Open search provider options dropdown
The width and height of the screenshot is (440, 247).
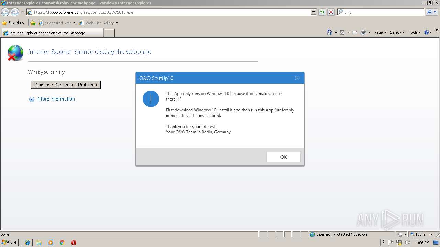[x=436, y=12]
